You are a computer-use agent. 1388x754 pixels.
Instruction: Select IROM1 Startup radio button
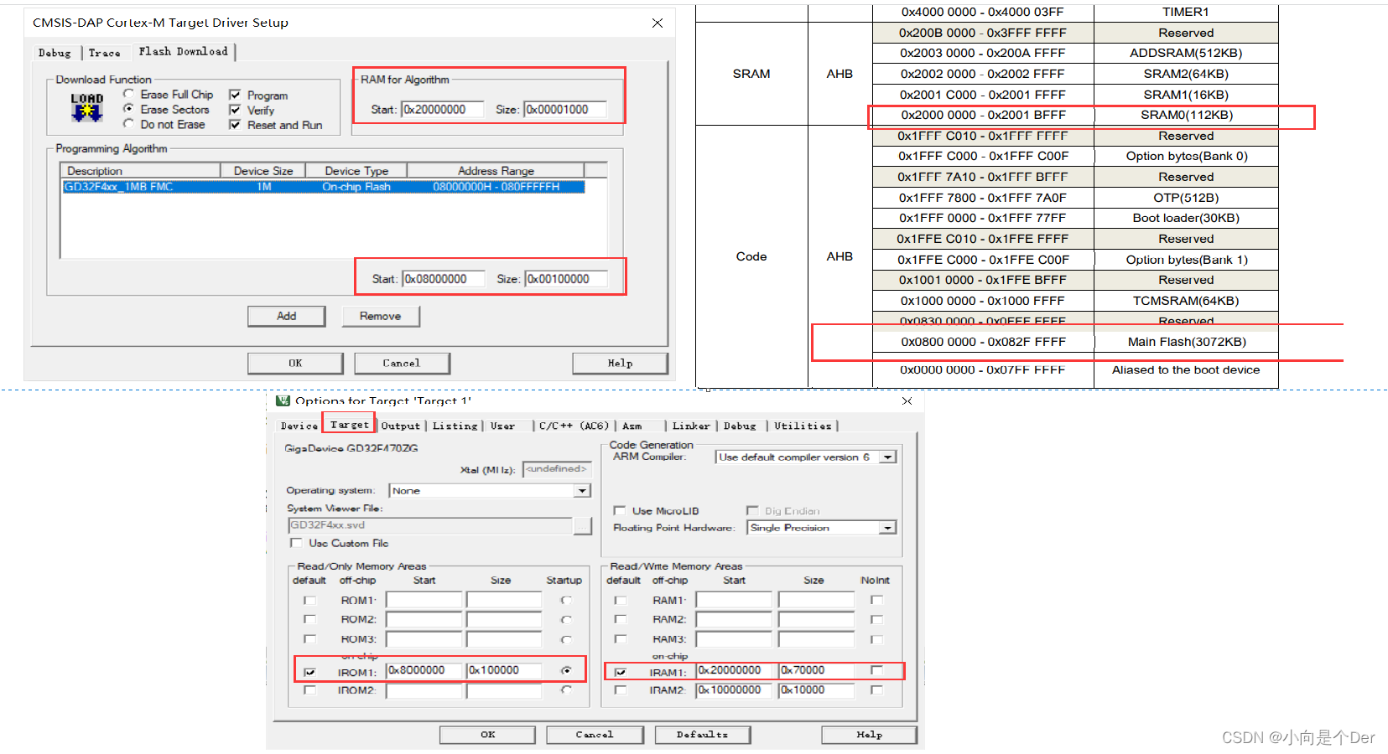[567, 670]
